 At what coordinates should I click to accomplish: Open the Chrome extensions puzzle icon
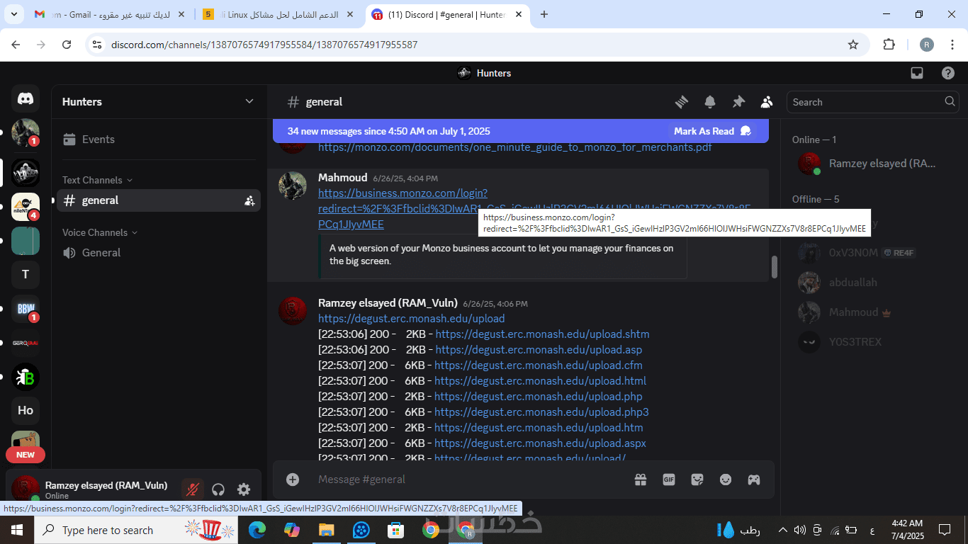889,45
